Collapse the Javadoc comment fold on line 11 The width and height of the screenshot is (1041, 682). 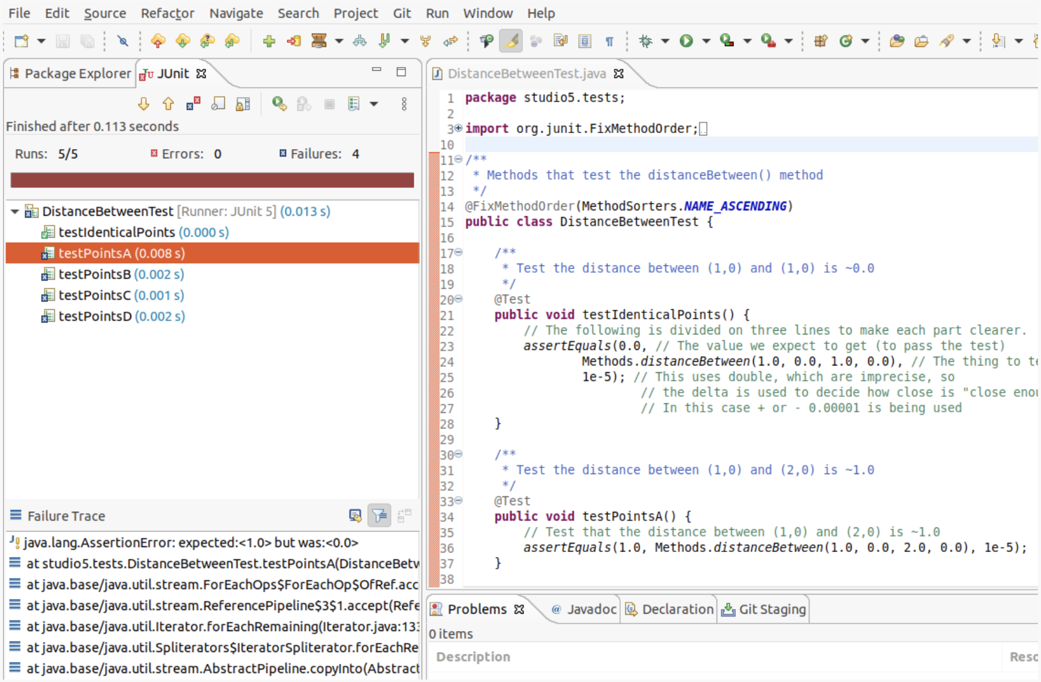pos(458,159)
